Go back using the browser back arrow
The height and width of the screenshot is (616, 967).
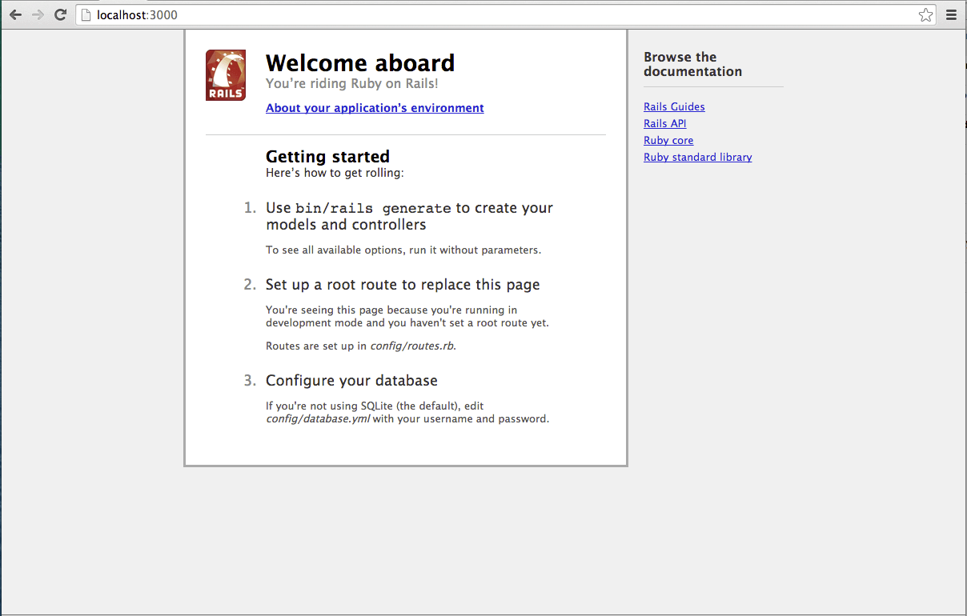coord(16,14)
